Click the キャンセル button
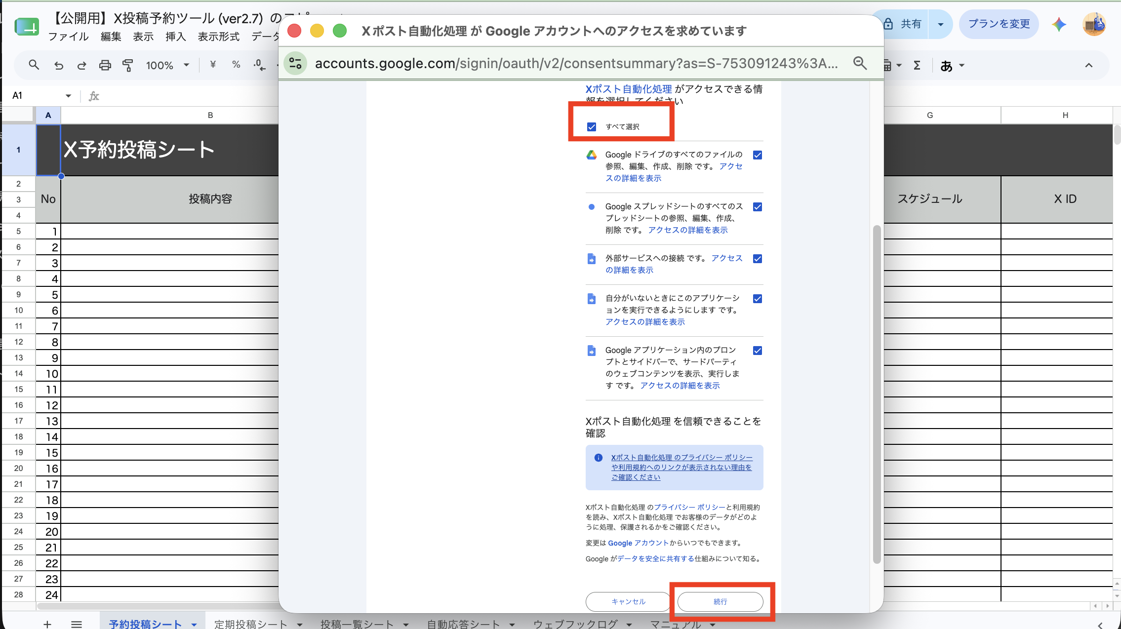 tap(628, 602)
